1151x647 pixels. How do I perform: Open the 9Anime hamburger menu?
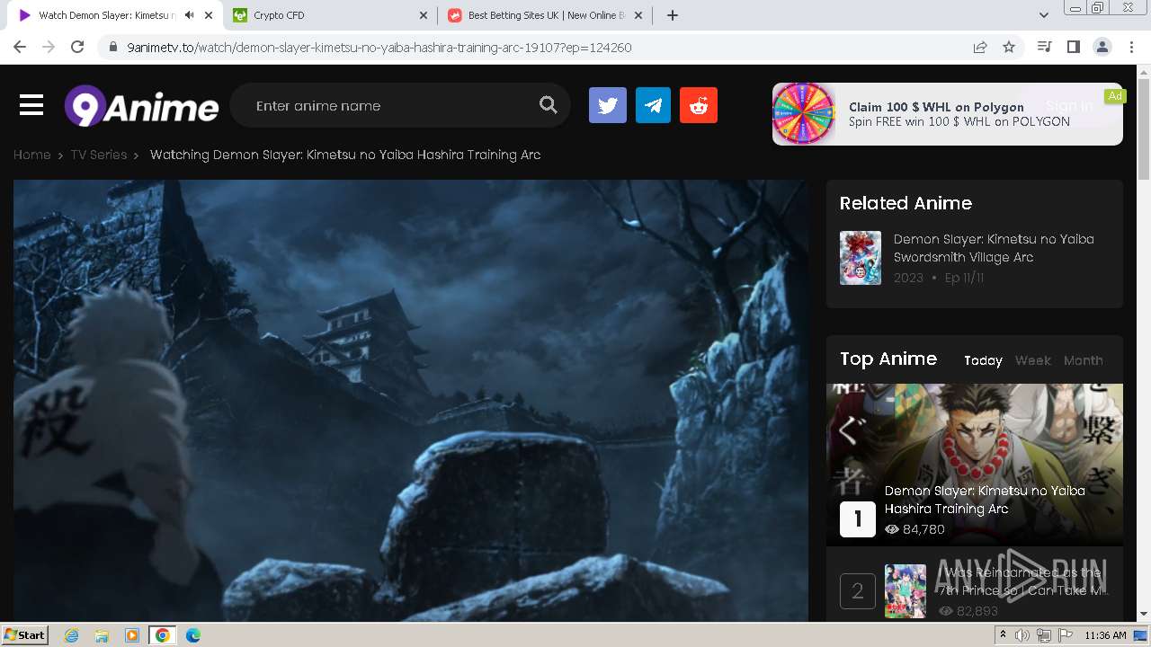pos(31,106)
